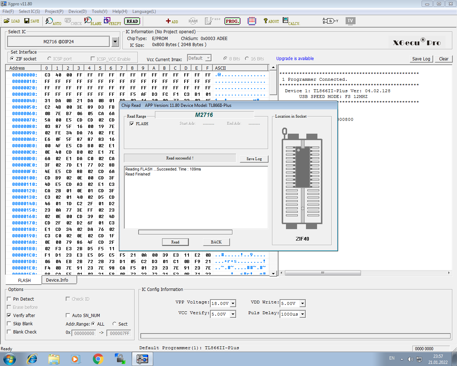The height and width of the screenshot is (366, 457).
Task: Toggle the FLASH read range checkbox
Action: 132,124
